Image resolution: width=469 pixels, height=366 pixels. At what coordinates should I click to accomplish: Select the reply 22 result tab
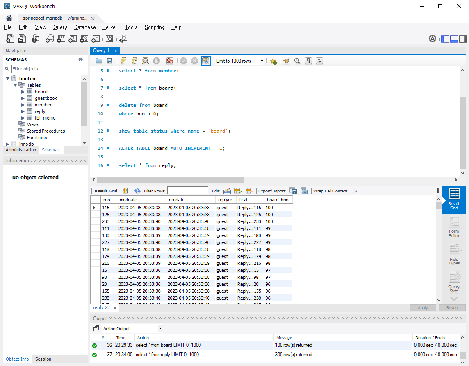[101, 308]
